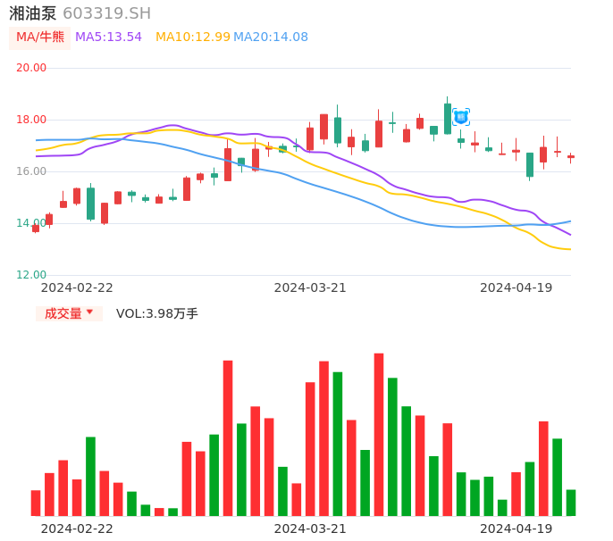Click the 20.00 price axis label
The width and height of the screenshot is (613, 541).
pyautogui.click(x=31, y=68)
